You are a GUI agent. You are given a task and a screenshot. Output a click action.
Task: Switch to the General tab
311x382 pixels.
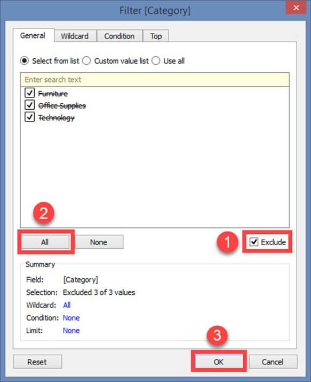[x=33, y=35]
